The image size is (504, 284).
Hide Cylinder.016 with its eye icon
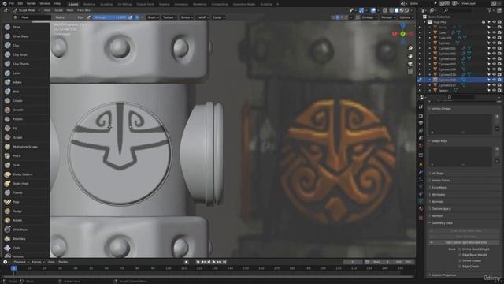click(x=494, y=80)
